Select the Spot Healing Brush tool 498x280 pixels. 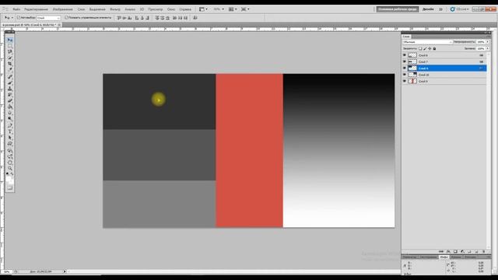pyautogui.click(x=10, y=76)
